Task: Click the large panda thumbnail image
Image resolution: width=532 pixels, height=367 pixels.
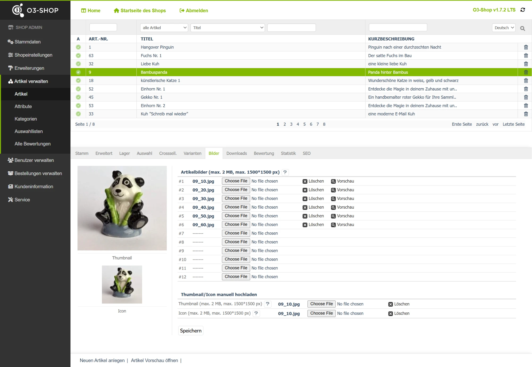Action: tap(122, 208)
